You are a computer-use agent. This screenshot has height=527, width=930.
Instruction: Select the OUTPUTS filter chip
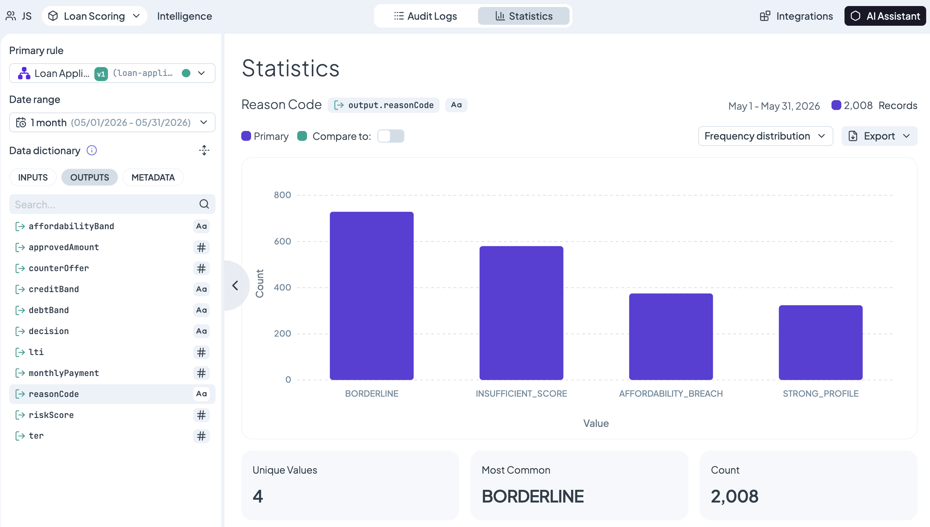89,177
